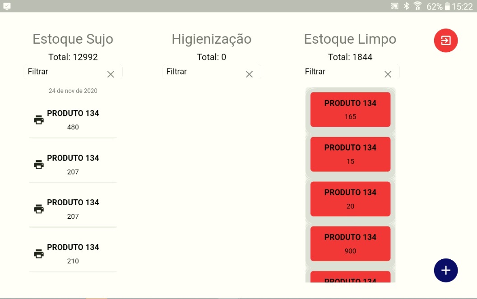Clear the Estoque Limpo filter

388,74
